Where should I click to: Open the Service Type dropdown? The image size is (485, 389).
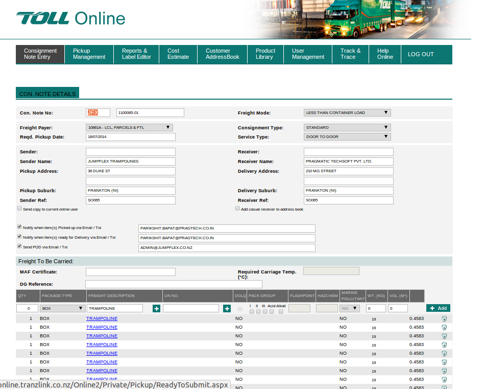tap(347, 136)
